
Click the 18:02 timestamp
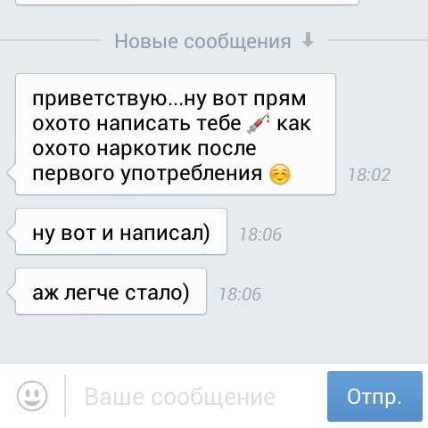pyautogui.click(x=369, y=175)
